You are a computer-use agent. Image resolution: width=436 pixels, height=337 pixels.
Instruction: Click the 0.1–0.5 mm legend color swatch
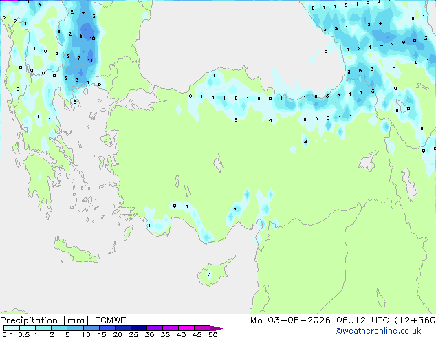tap(12, 328)
